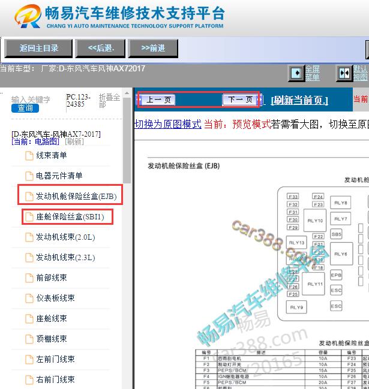Click page icon beside 仪表板线束
369x389 pixels.
pyautogui.click(x=29, y=298)
